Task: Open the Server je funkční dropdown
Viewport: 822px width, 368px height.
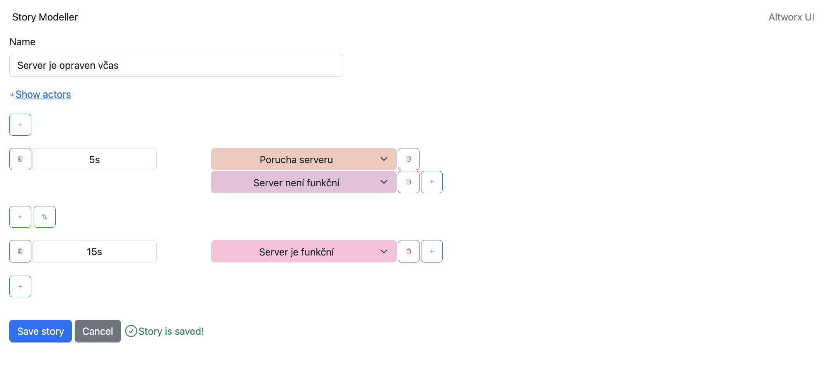Action: click(304, 252)
